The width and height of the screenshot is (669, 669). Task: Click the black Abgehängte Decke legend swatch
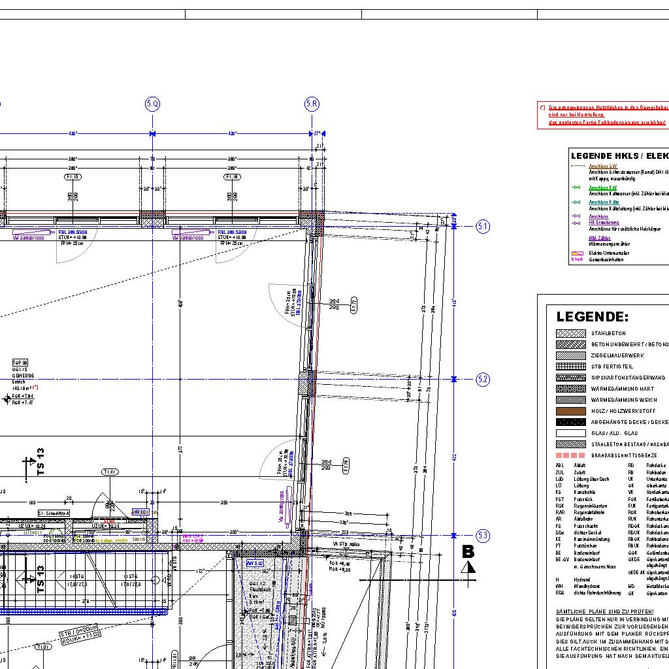click(x=570, y=422)
